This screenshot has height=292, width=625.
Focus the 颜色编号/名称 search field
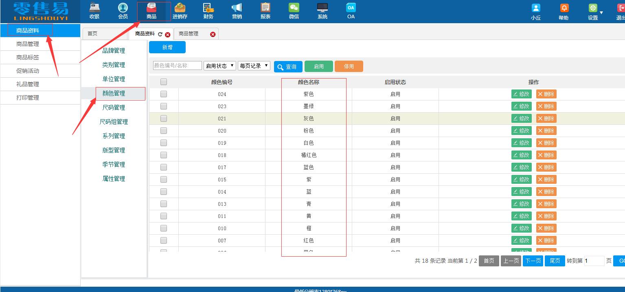[x=177, y=65]
